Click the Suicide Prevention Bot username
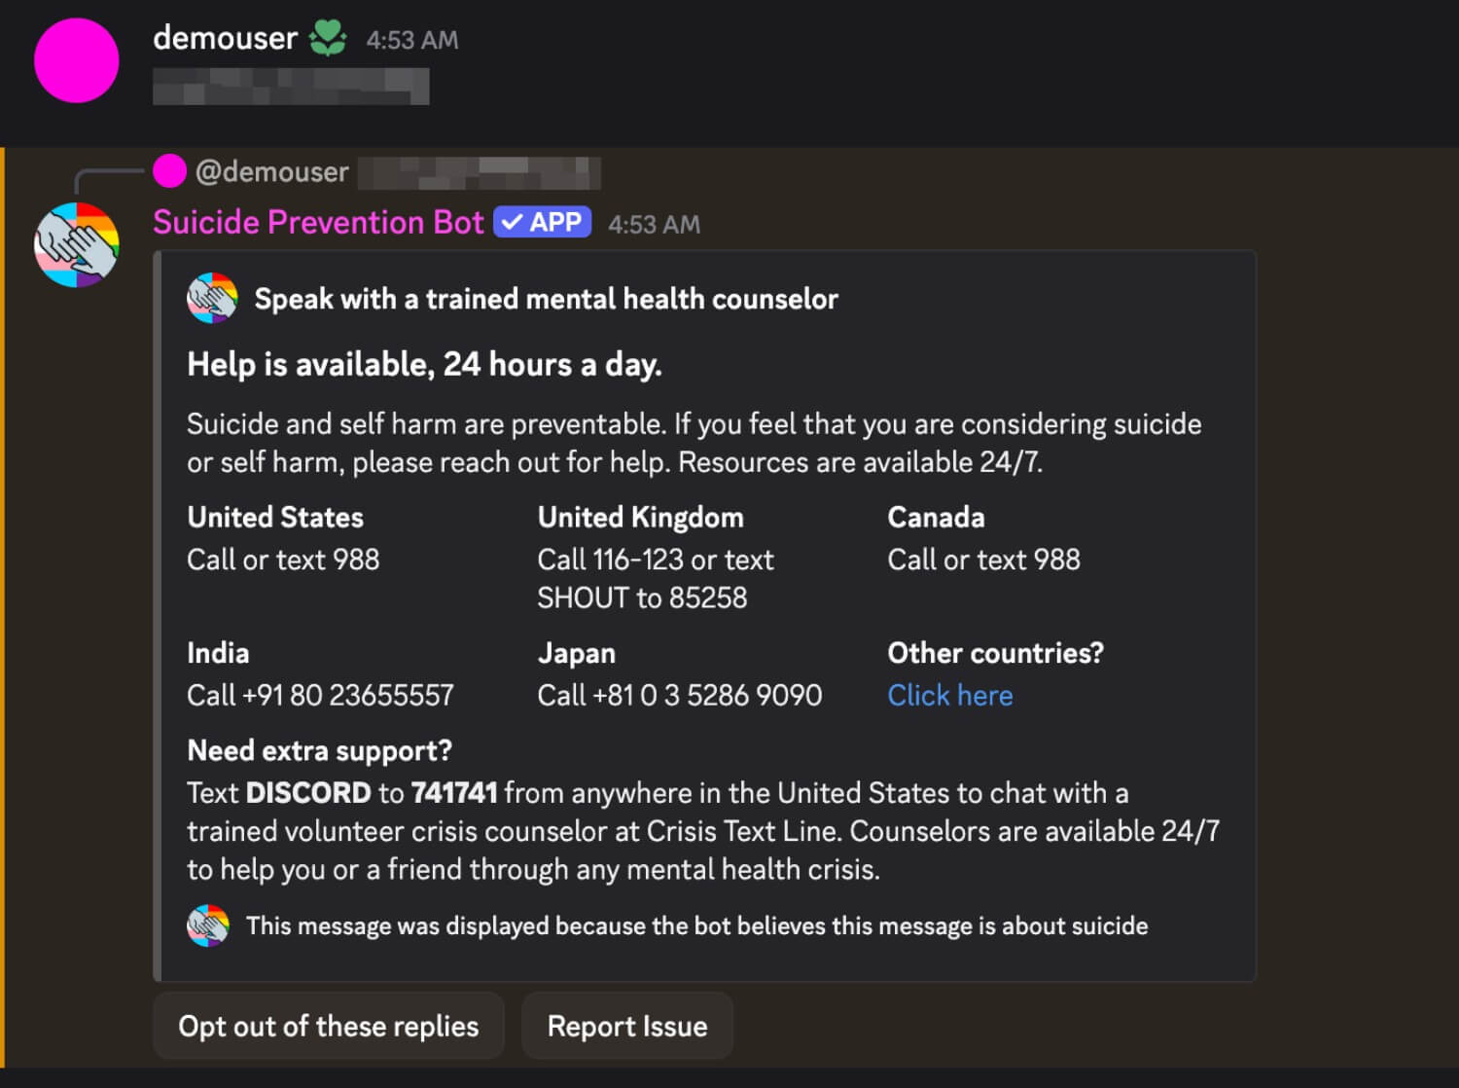Screen dimensions: 1459x1088 click(318, 223)
